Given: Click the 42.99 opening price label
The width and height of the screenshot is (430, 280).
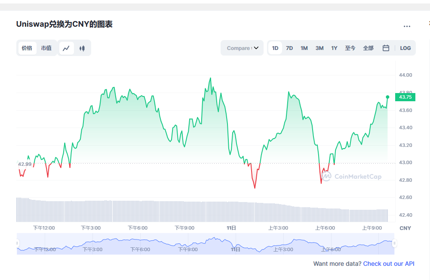Looking at the screenshot, I should [25, 164].
